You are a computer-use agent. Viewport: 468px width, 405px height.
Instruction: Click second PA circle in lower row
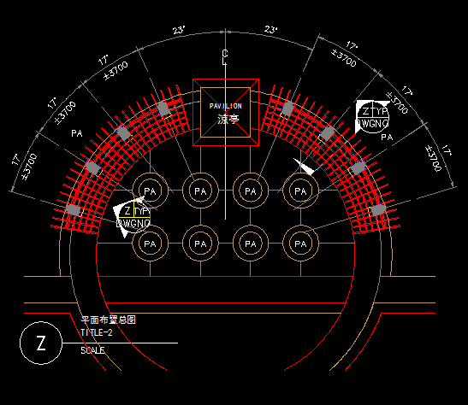(x=200, y=244)
